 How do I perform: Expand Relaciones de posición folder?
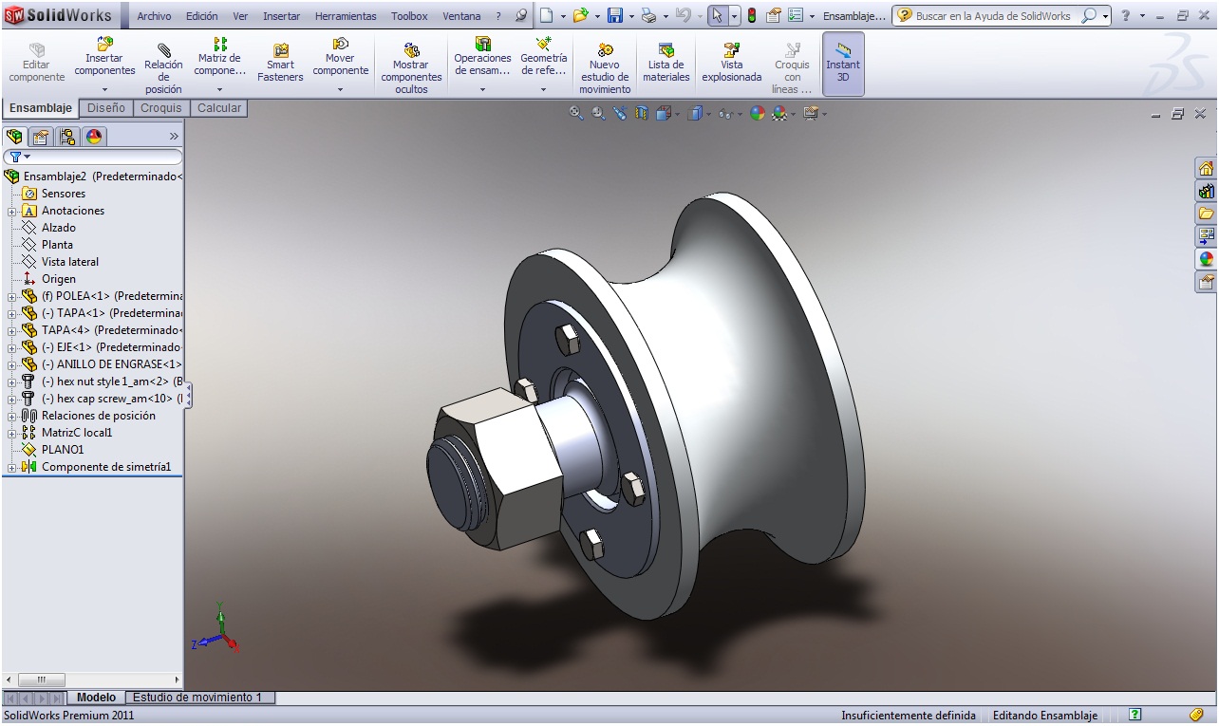click(x=11, y=416)
